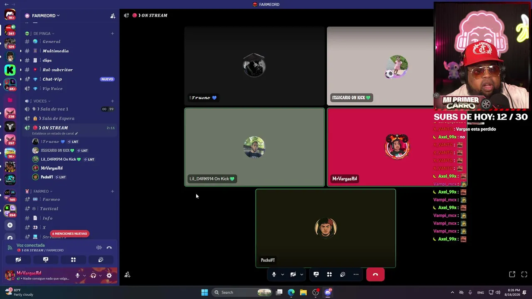The width and height of the screenshot is (532, 299).
Task: Open soundboard from the call control bar
Action: (x=343, y=274)
